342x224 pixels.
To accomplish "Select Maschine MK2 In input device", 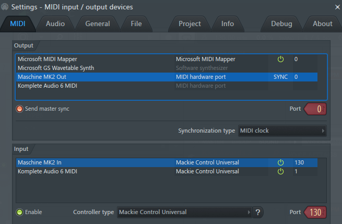I will (167, 162).
